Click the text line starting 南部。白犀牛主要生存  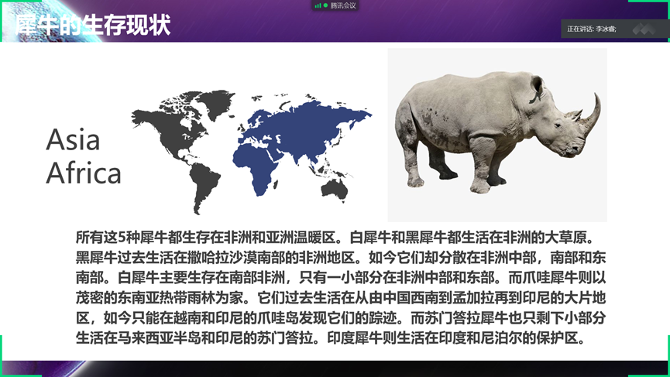pyautogui.click(x=341, y=277)
